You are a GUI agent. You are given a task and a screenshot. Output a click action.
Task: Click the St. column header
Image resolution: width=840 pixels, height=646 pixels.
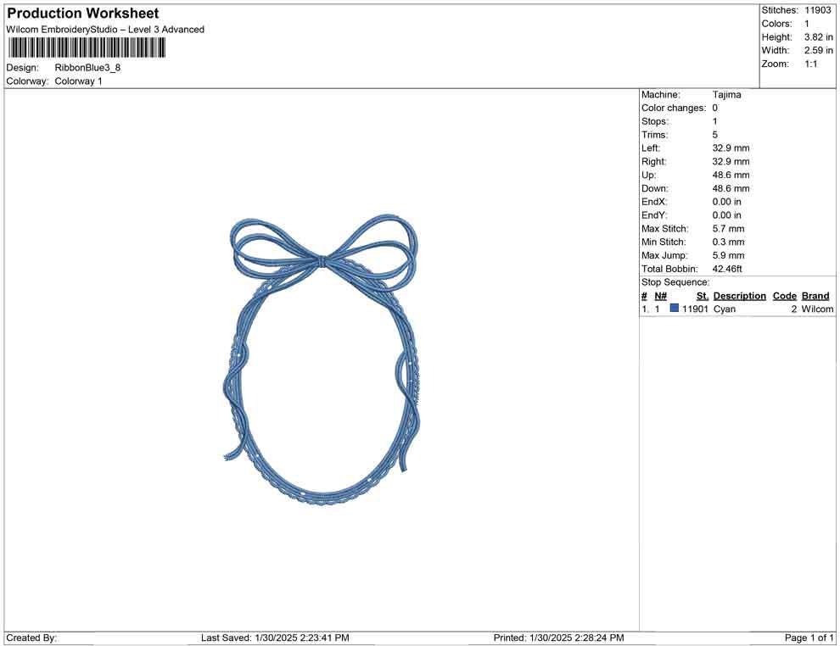pyautogui.click(x=702, y=295)
